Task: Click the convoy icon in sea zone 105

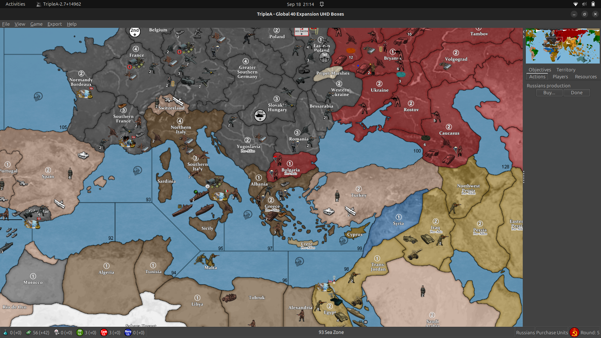Action: pos(38,96)
